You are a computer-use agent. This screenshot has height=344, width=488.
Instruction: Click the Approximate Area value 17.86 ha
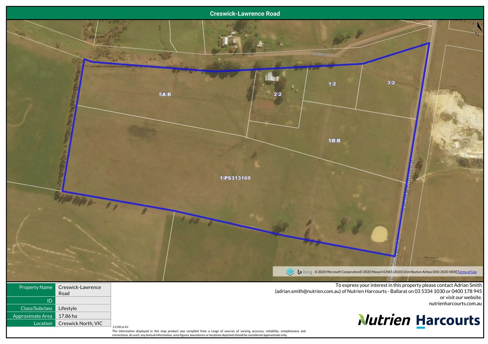point(68,316)
